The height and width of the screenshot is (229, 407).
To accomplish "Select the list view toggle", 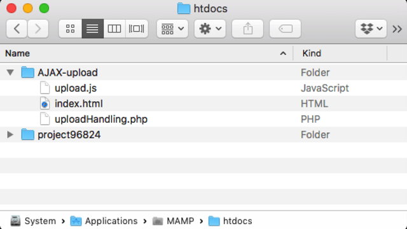I will pyautogui.click(x=92, y=29).
